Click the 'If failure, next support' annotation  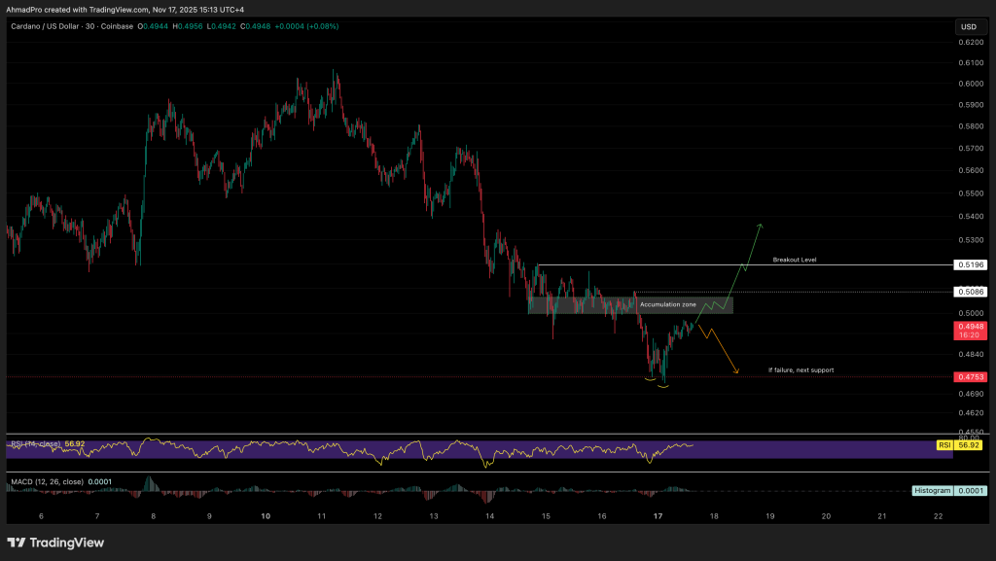(x=800, y=369)
